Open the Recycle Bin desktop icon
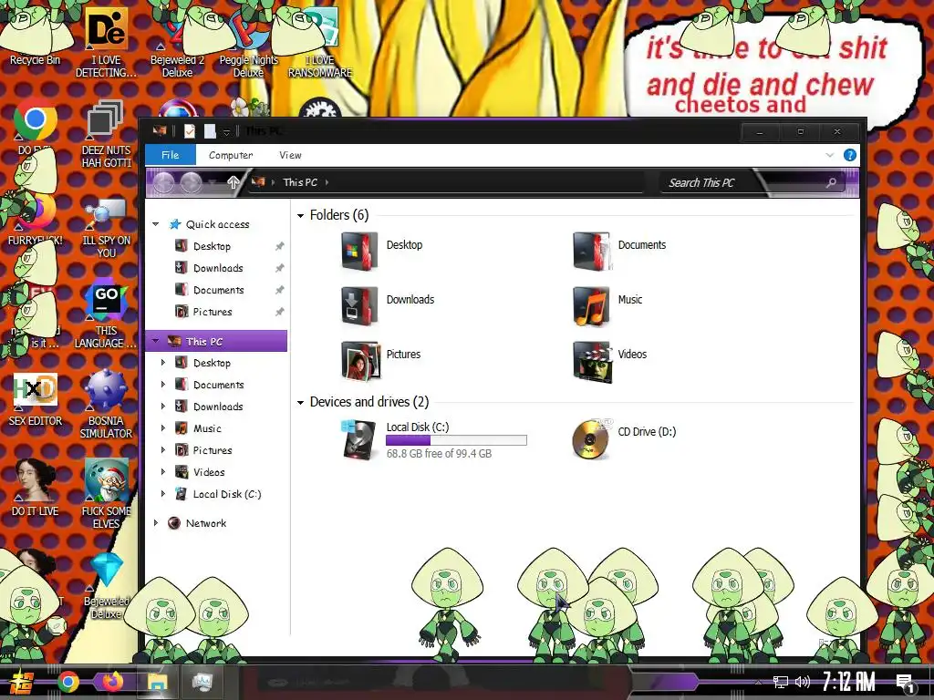The width and height of the screenshot is (934, 700). 35,36
